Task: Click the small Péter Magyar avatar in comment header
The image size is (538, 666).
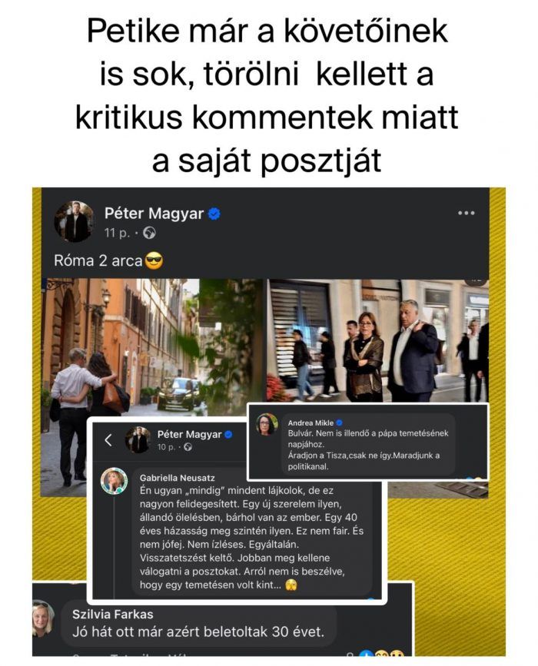Action: point(138,440)
